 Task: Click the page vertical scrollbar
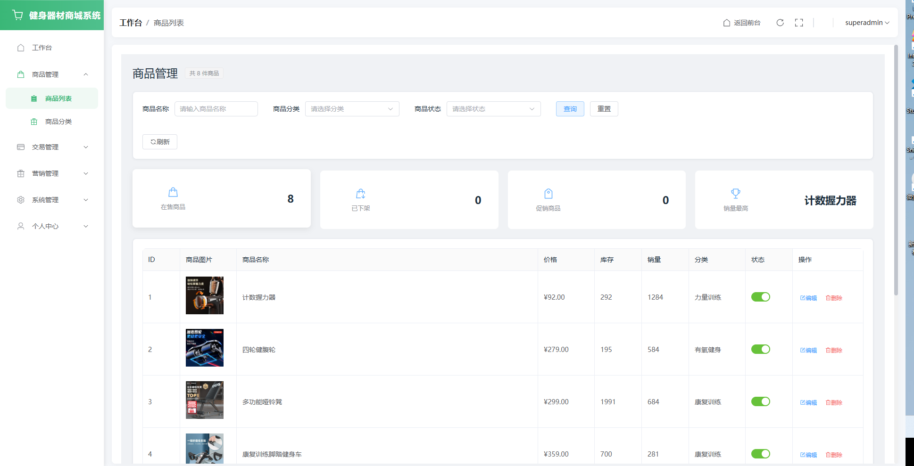[x=896, y=170]
